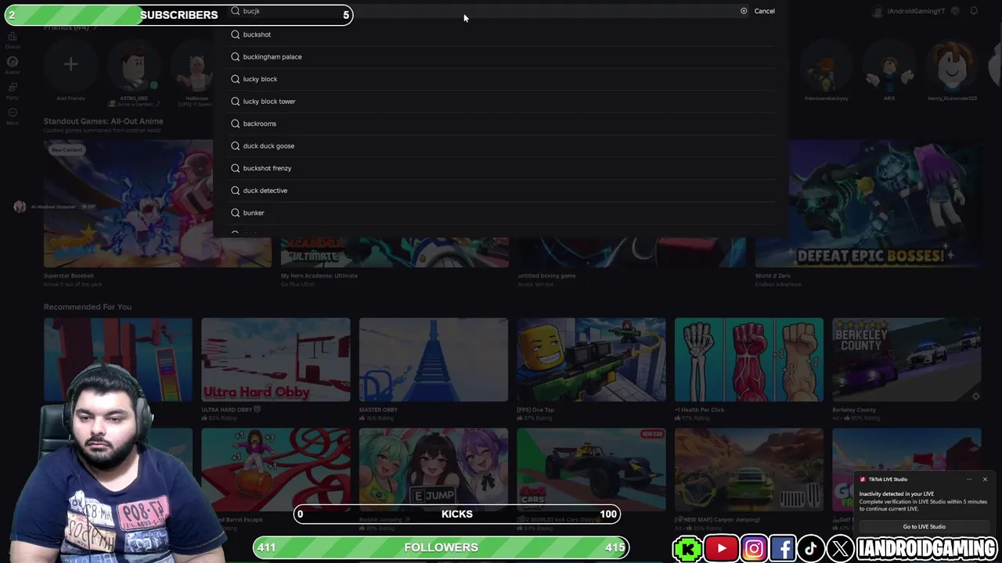Viewport: 1002px width, 563px height.
Task: Open TikTok LIVE Studio notification options
Action: pyautogui.click(x=969, y=479)
